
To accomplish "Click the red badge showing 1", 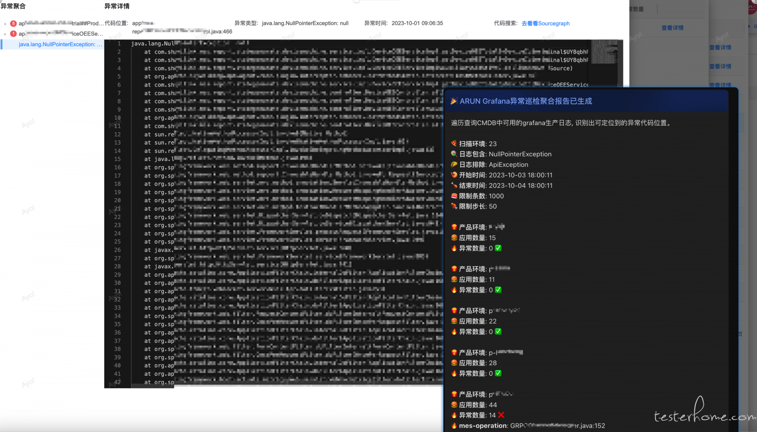I will (x=13, y=33).
